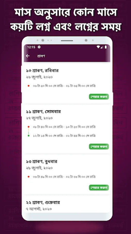Share the ১০ শ্রাবণ রবিবার entry

99,96
